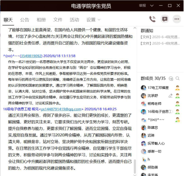Viewport: 184px width, 176px height.
Task: Expand the 设置 dropdown arrow
Action: tap(99, 20)
